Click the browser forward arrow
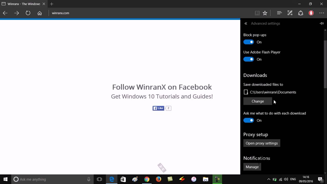 coord(17,13)
